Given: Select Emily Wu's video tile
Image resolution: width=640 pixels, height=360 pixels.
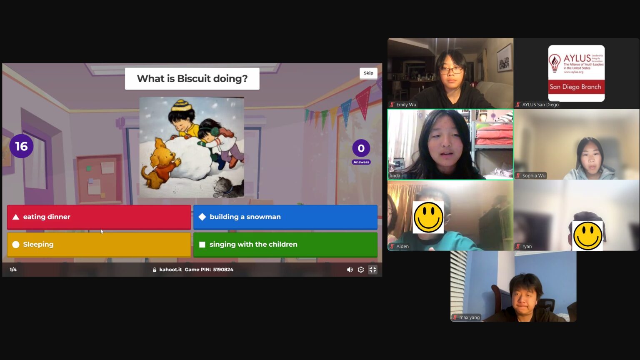Looking at the screenshot, I should tap(450, 73).
